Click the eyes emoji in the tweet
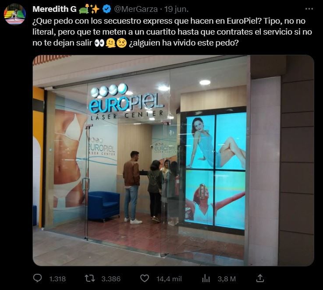 pos(99,43)
